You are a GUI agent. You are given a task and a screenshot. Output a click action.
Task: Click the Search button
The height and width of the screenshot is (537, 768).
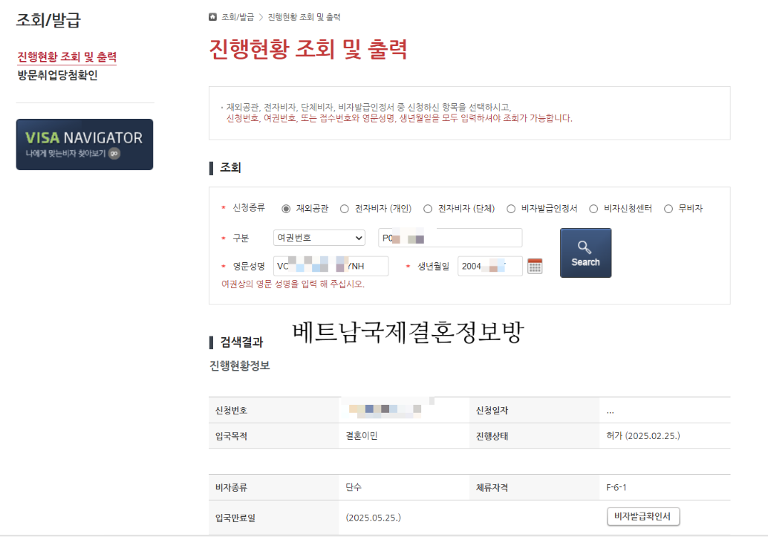point(585,253)
